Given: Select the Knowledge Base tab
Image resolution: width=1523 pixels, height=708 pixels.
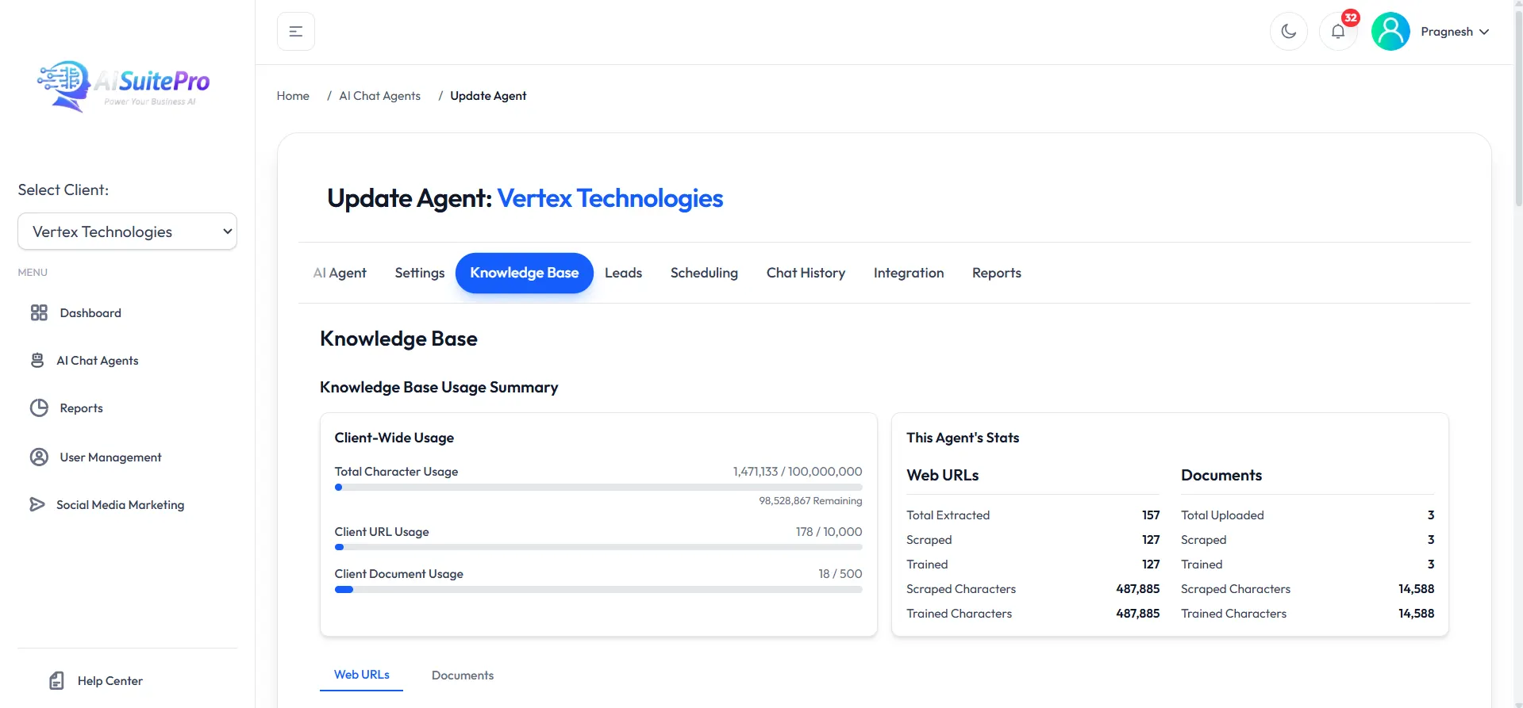Looking at the screenshot, I should (x=525, y=273).
